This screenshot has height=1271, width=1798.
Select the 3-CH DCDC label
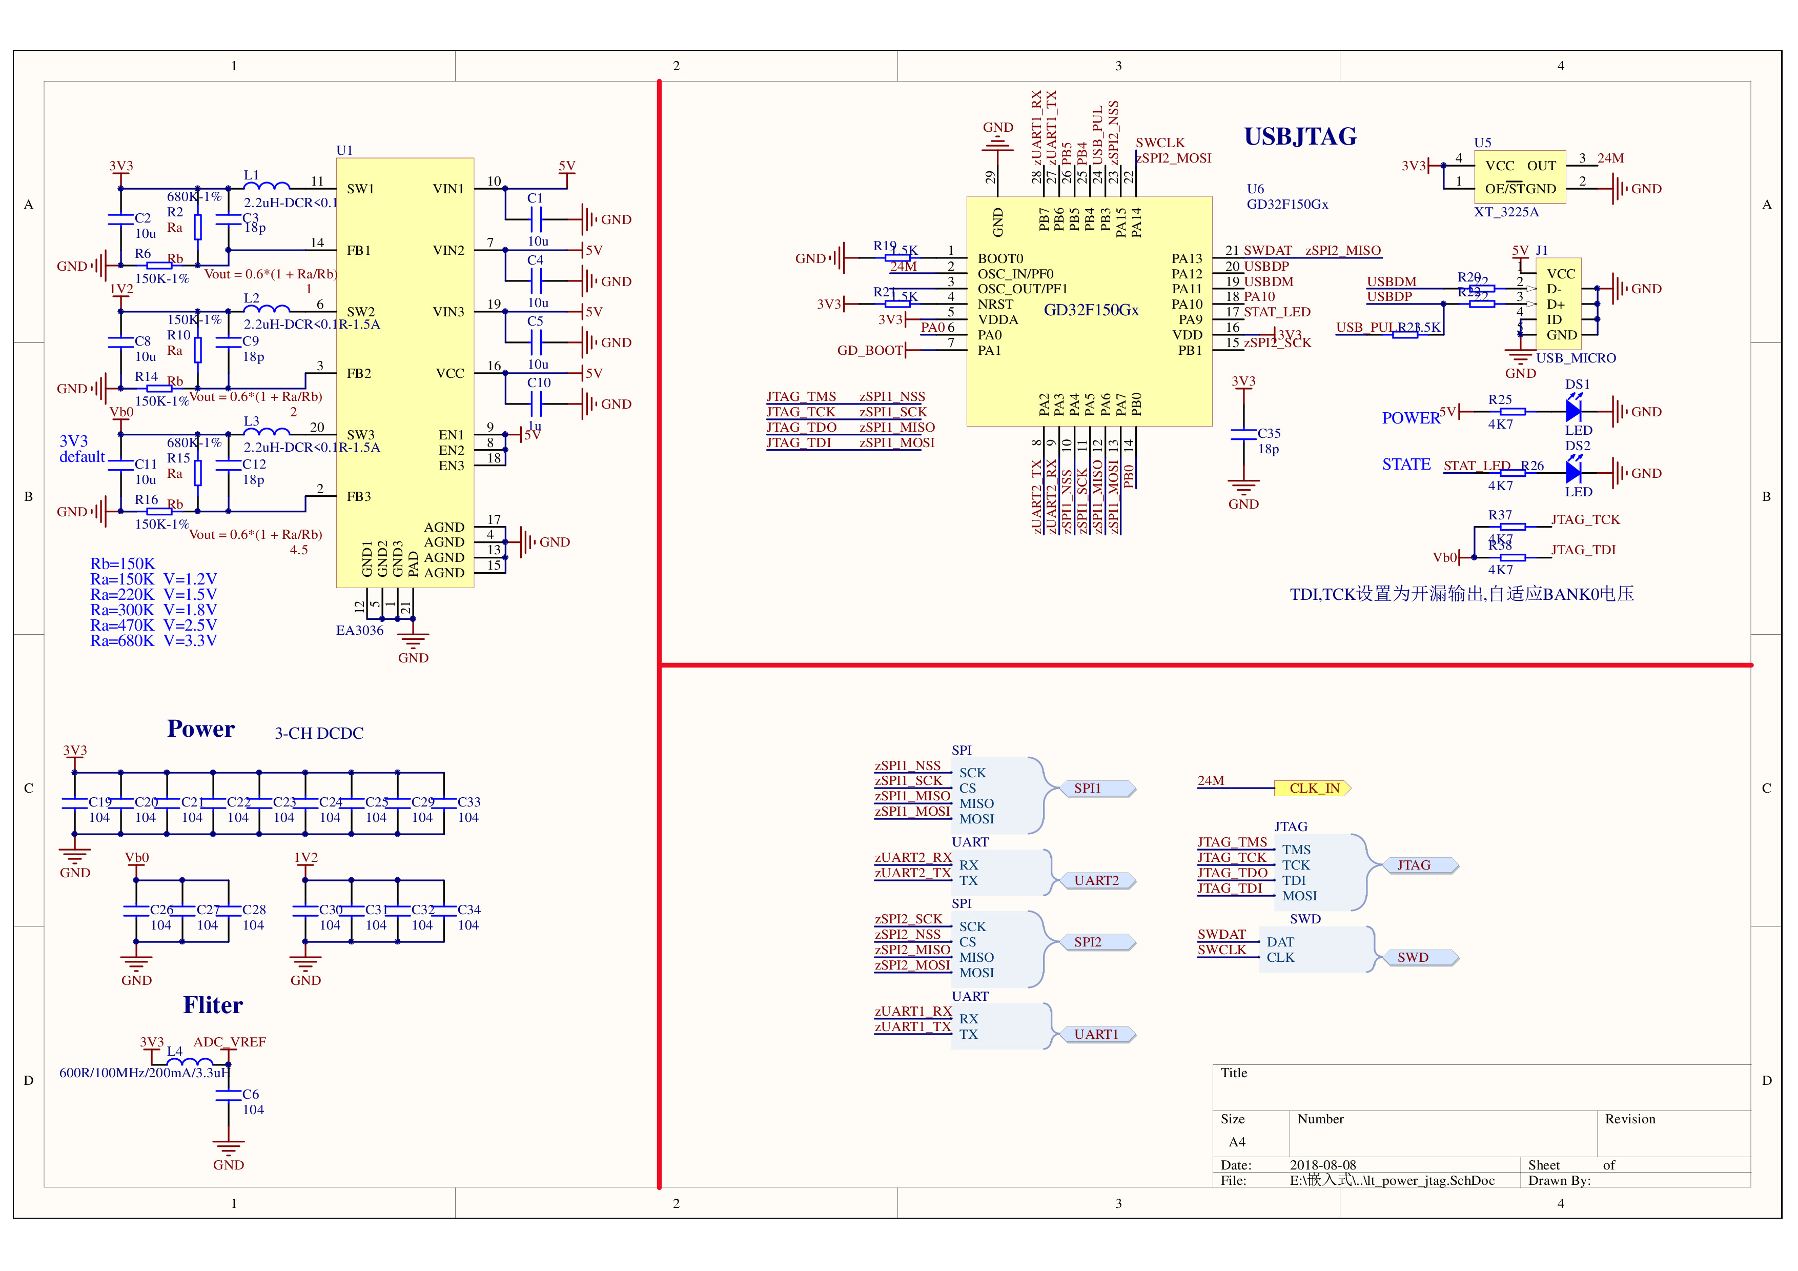coord(319,733)
